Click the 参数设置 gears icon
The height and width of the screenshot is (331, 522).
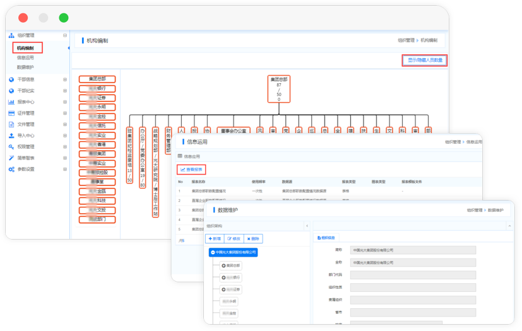11,170
